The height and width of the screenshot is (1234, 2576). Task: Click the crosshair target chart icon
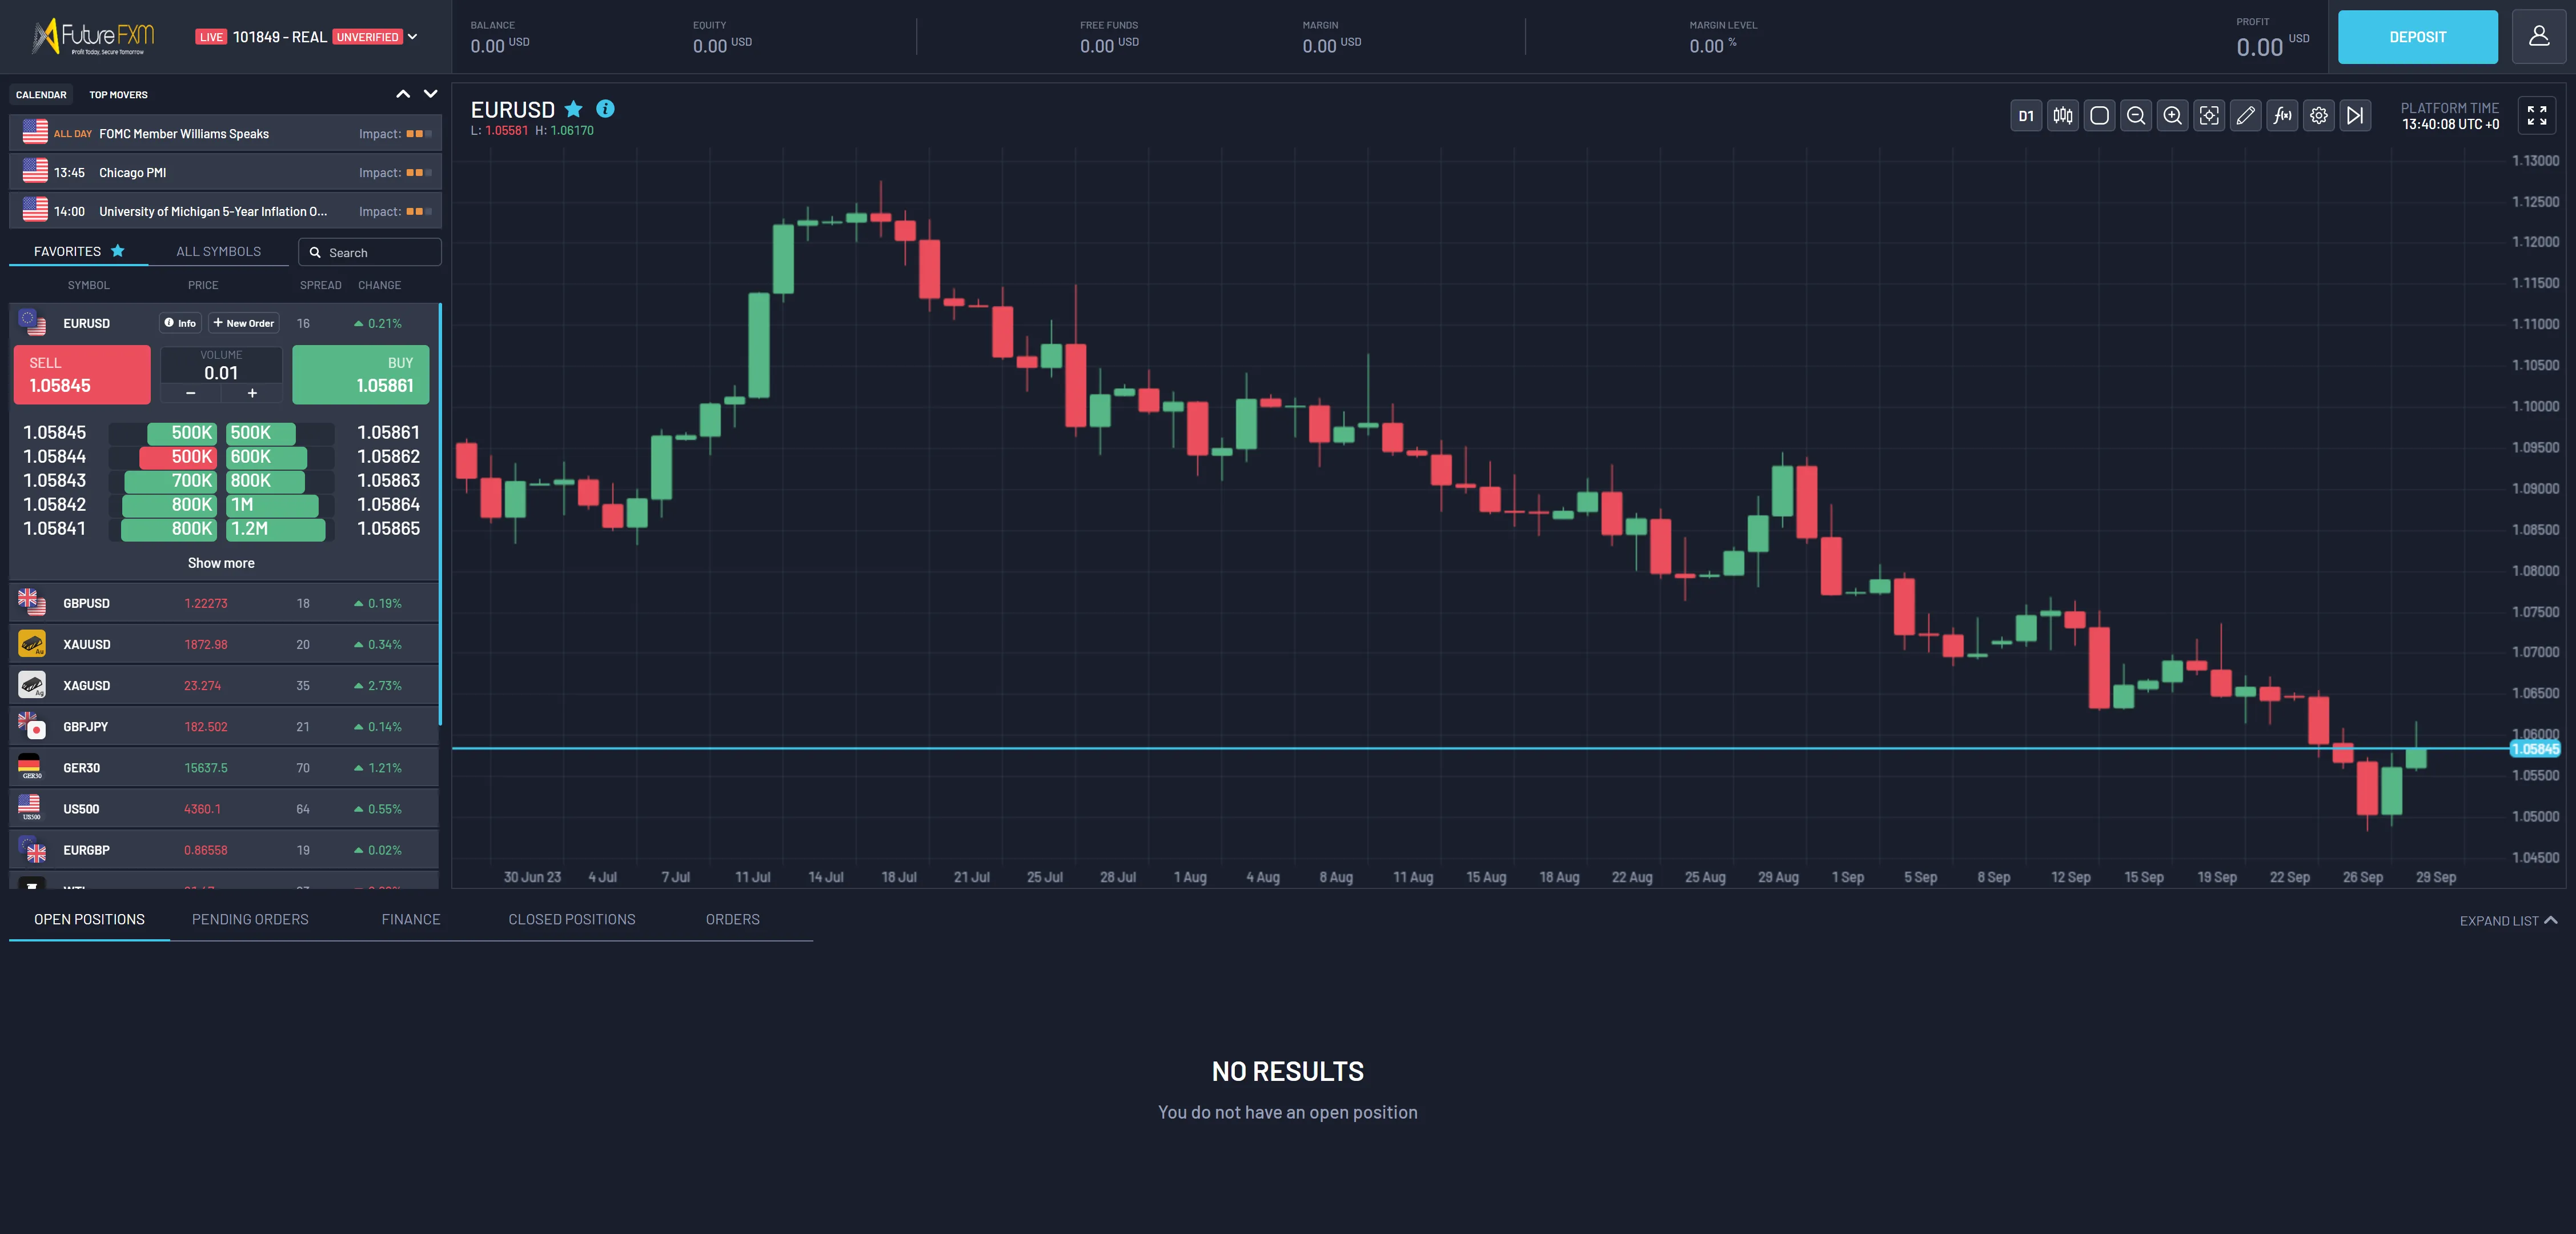coord(2209,116)
